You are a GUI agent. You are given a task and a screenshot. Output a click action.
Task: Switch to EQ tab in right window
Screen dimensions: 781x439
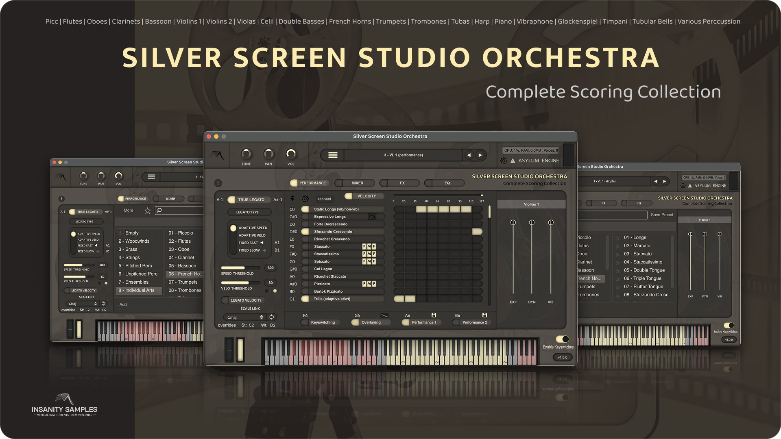pos(636,203)
